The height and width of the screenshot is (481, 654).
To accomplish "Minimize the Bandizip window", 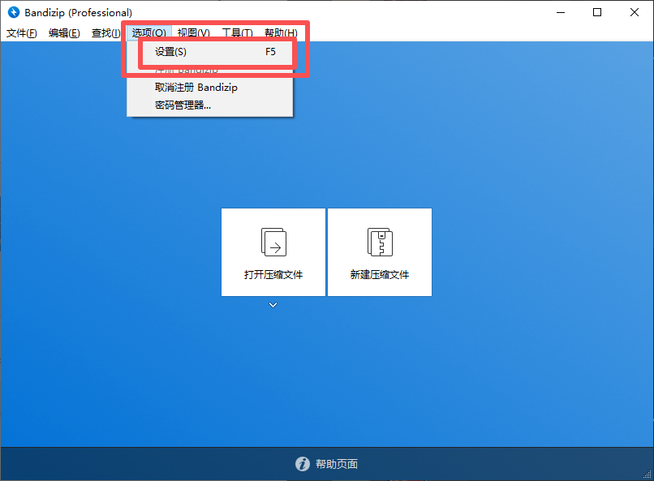I will (x=561, y=12).
